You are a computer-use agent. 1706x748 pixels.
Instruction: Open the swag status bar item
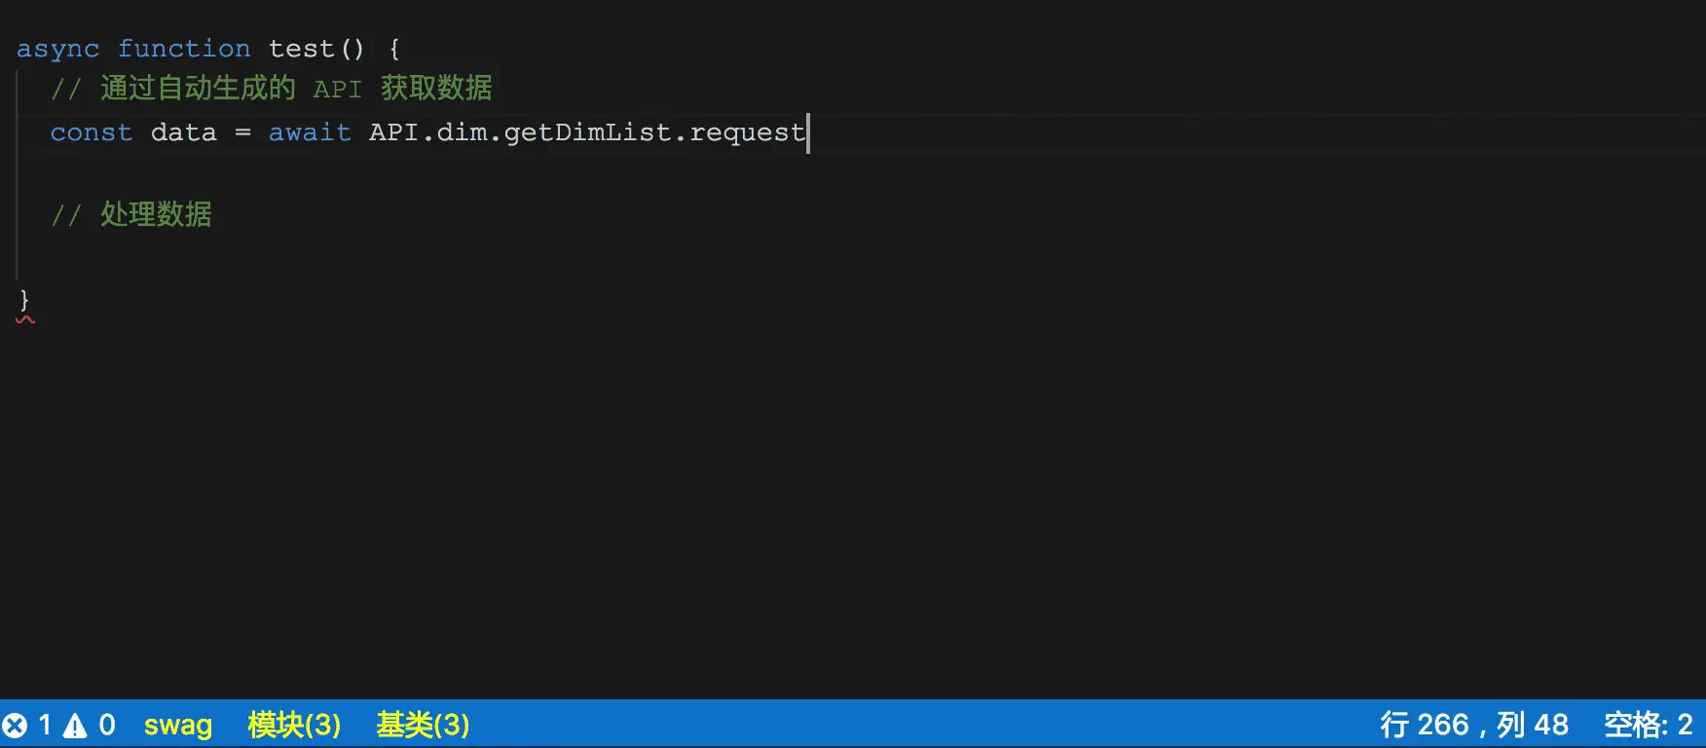pyautogui.click(x=178, y=725)
